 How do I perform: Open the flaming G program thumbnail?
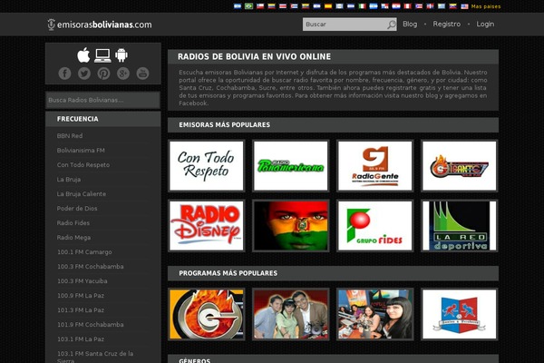point(207,314)
